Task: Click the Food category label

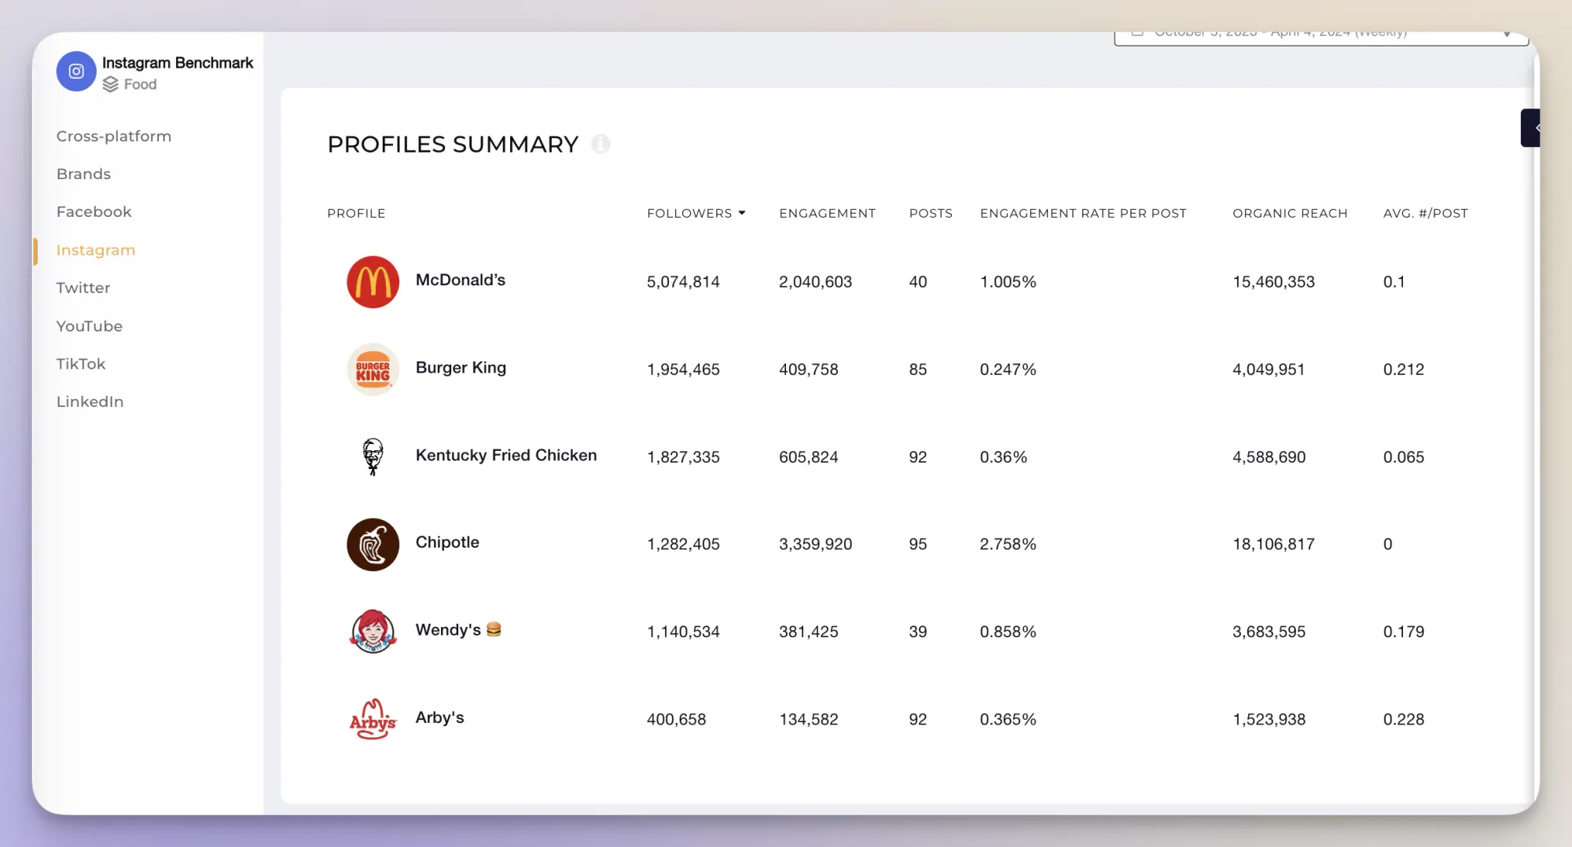Action: (x=140, y=84)
